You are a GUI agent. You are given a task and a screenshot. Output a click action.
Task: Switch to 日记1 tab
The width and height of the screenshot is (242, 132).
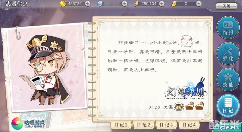tap(121, 125)
